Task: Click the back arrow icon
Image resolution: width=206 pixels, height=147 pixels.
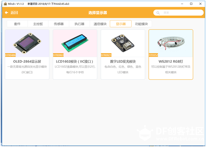Action: point(6,13)
